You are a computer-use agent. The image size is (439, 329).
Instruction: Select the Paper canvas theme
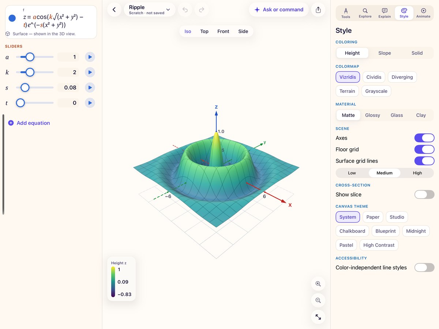[373, 217]
